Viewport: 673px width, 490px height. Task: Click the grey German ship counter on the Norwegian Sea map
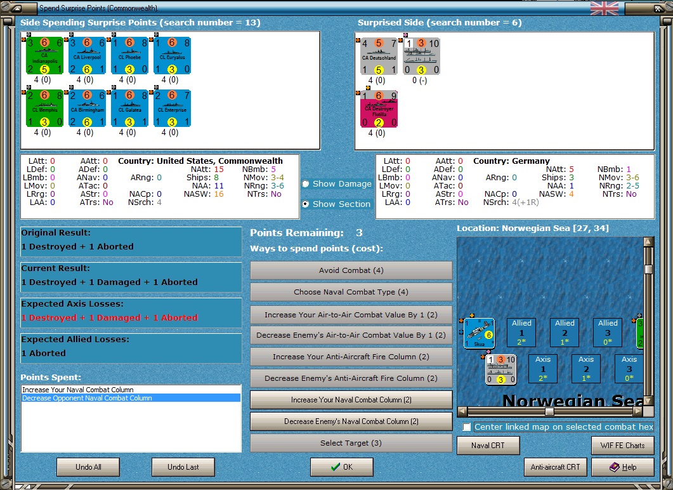coord(500,369)
